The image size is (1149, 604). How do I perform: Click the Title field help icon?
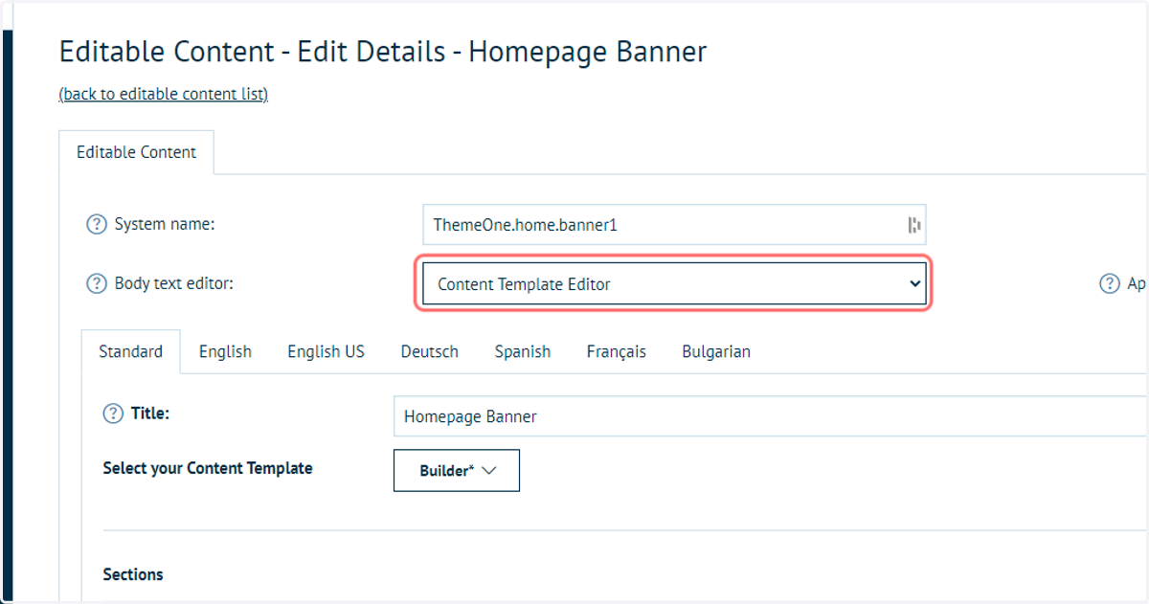(113, 414)
